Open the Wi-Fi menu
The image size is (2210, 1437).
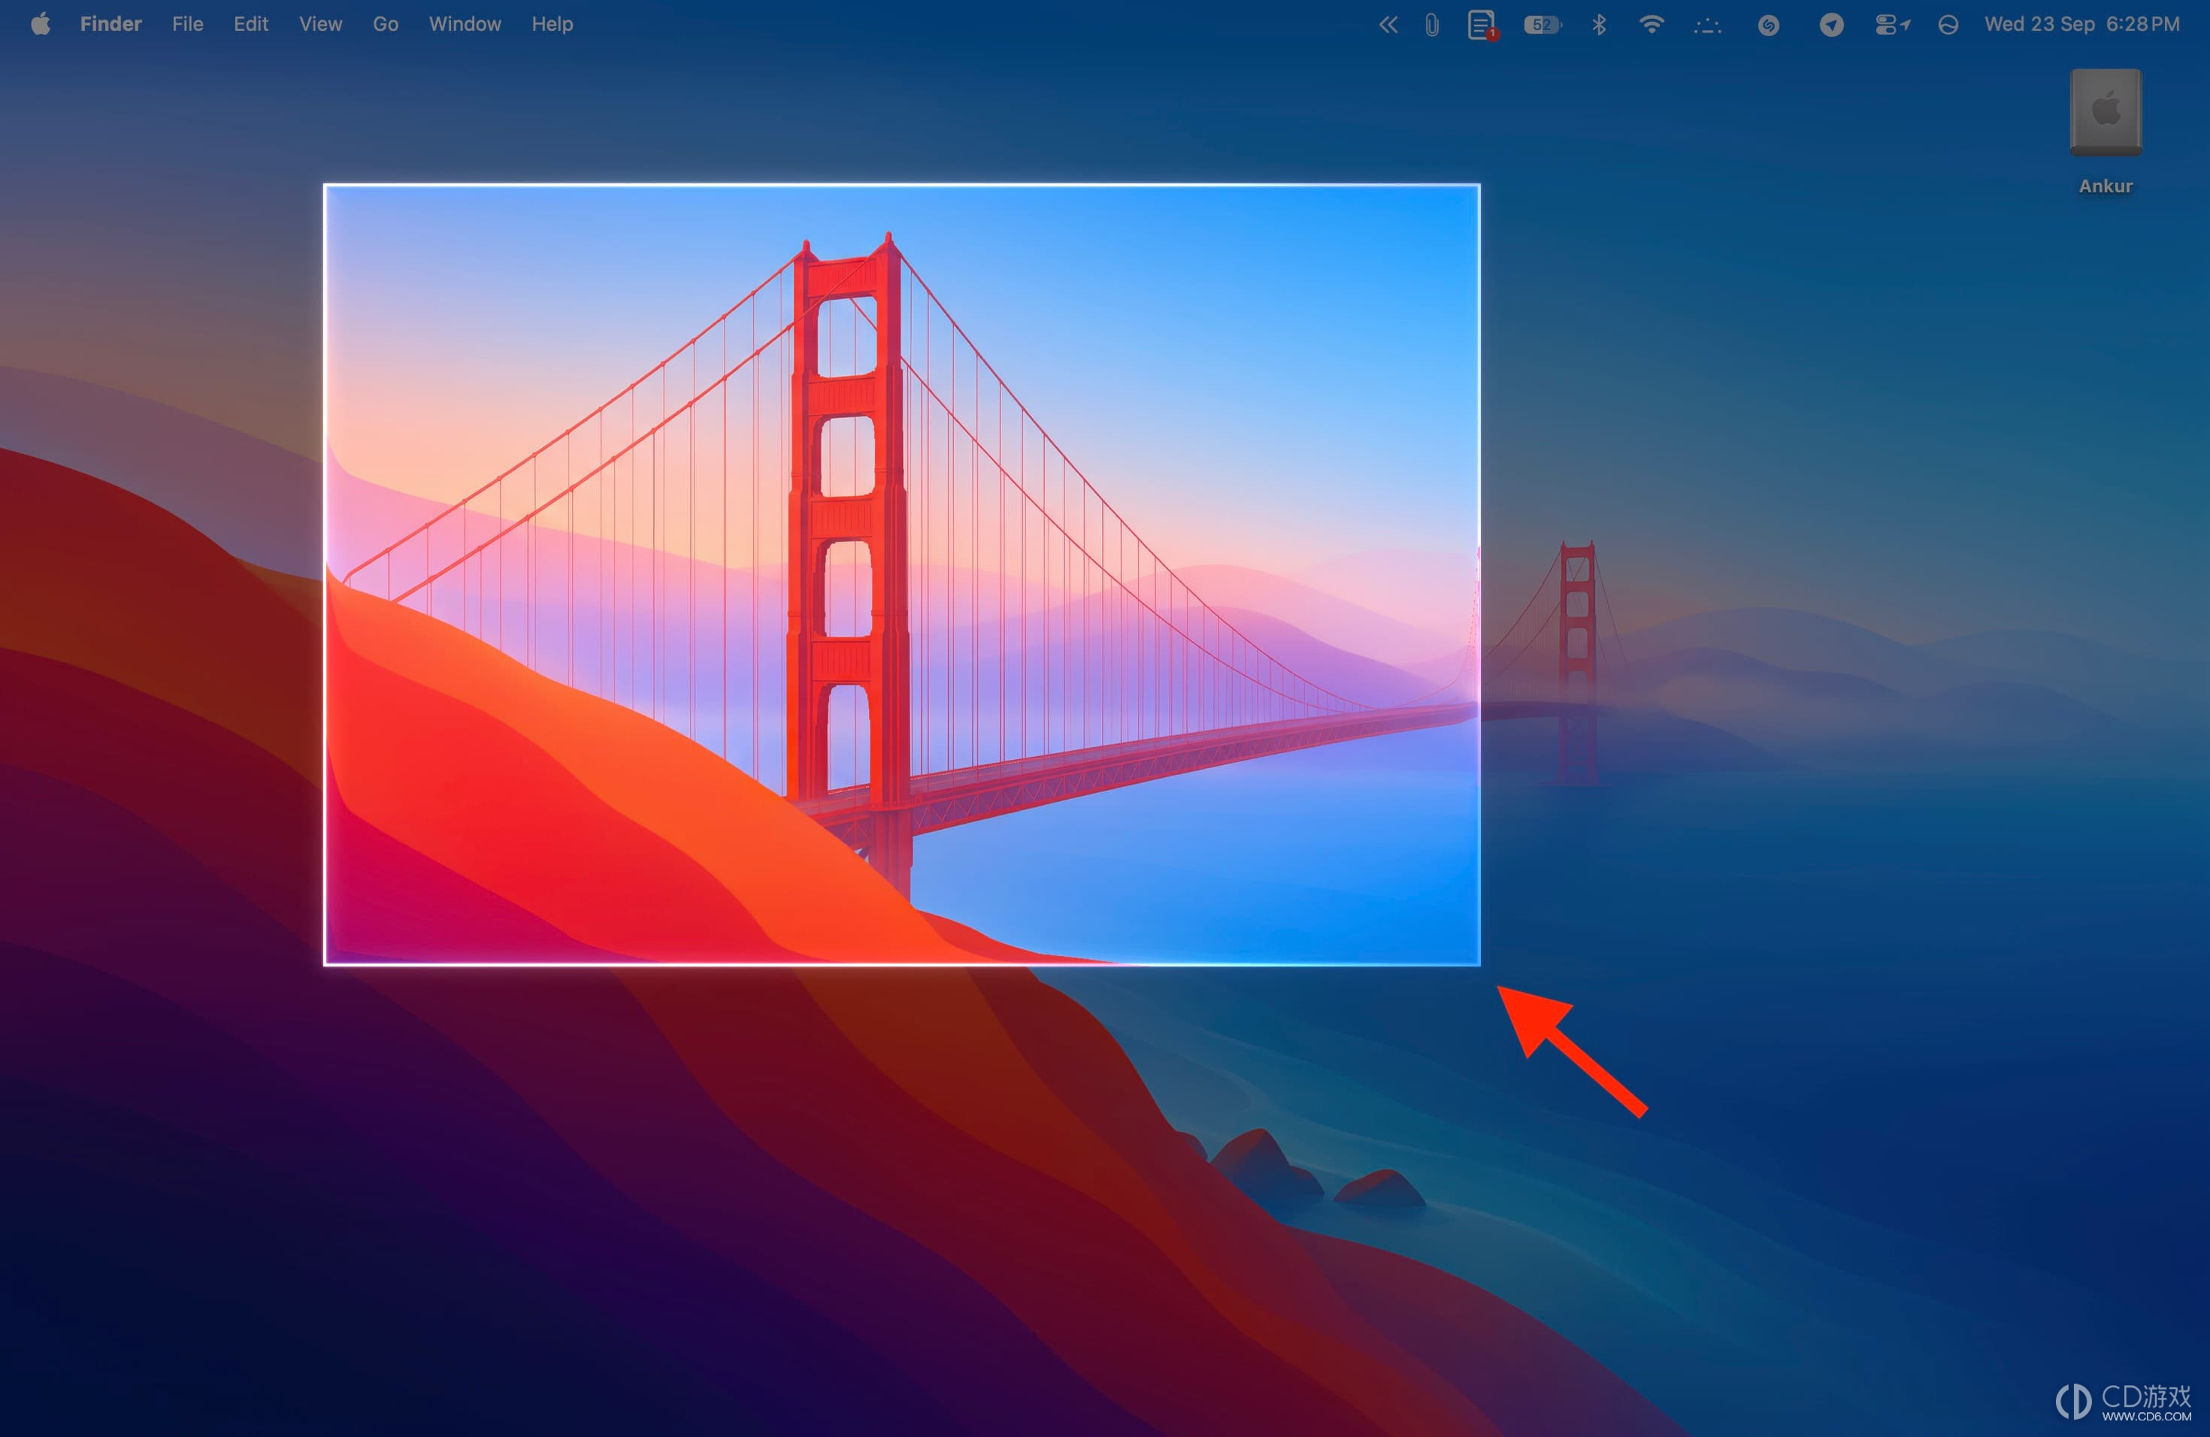[1651, 25]
